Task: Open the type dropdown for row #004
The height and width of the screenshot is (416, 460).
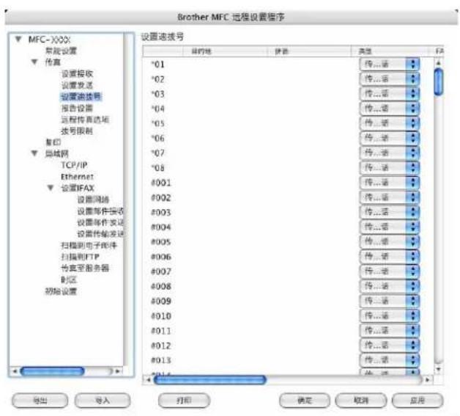Action: 389,227
